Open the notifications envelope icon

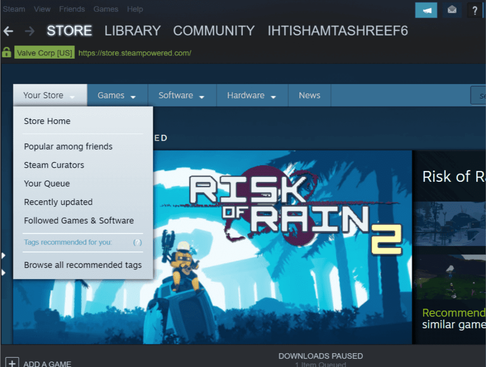pos(451,9)
